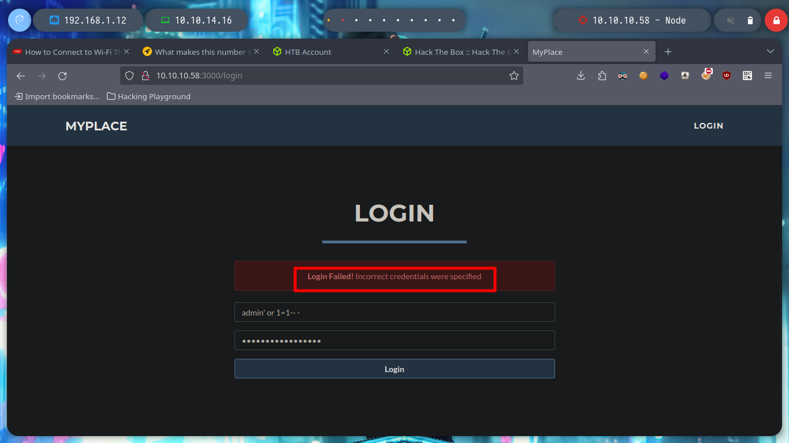The image size is (789, 443).
Task: Click the cookie editor extension icon
Action: click(643, 76)
